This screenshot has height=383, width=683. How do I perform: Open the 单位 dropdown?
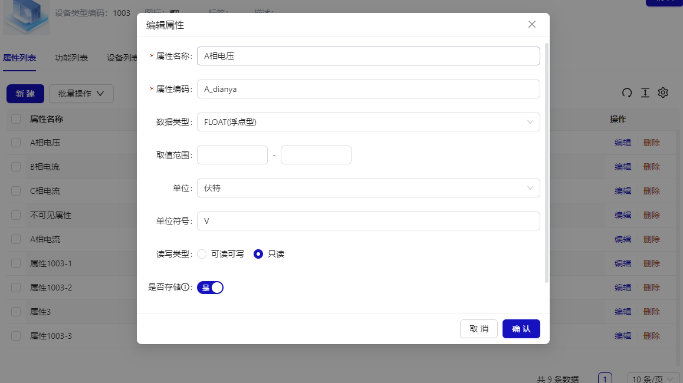point(368,187)
